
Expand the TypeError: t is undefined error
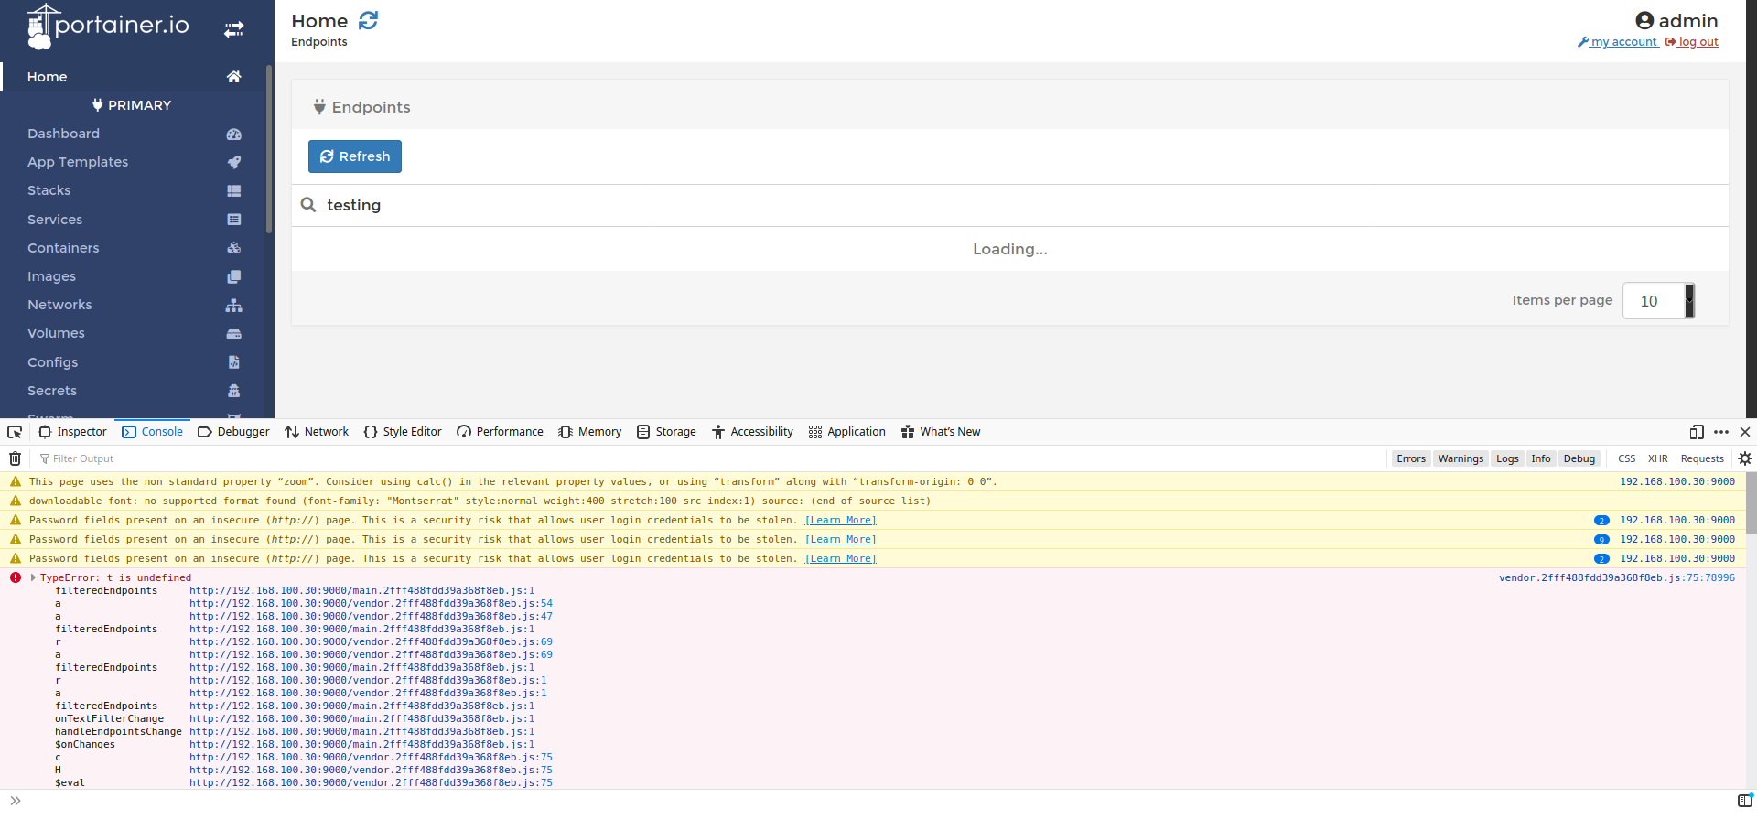click(x=33, y=577)
